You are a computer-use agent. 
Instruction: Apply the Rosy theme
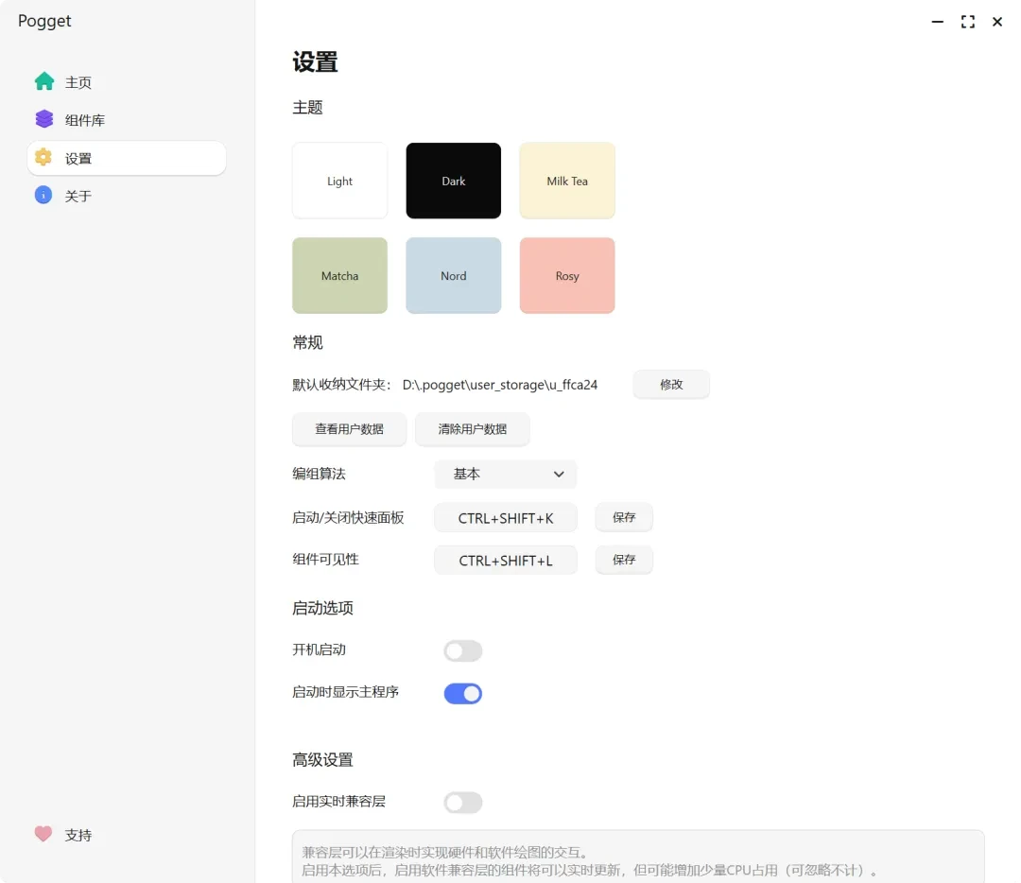[567, 275]
